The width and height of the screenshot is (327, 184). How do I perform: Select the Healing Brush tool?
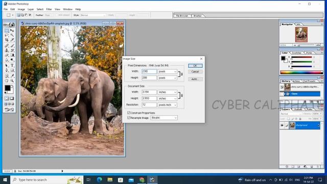[7, 45]
